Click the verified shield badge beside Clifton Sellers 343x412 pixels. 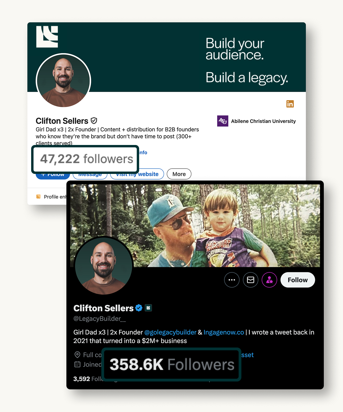point(94,121)
